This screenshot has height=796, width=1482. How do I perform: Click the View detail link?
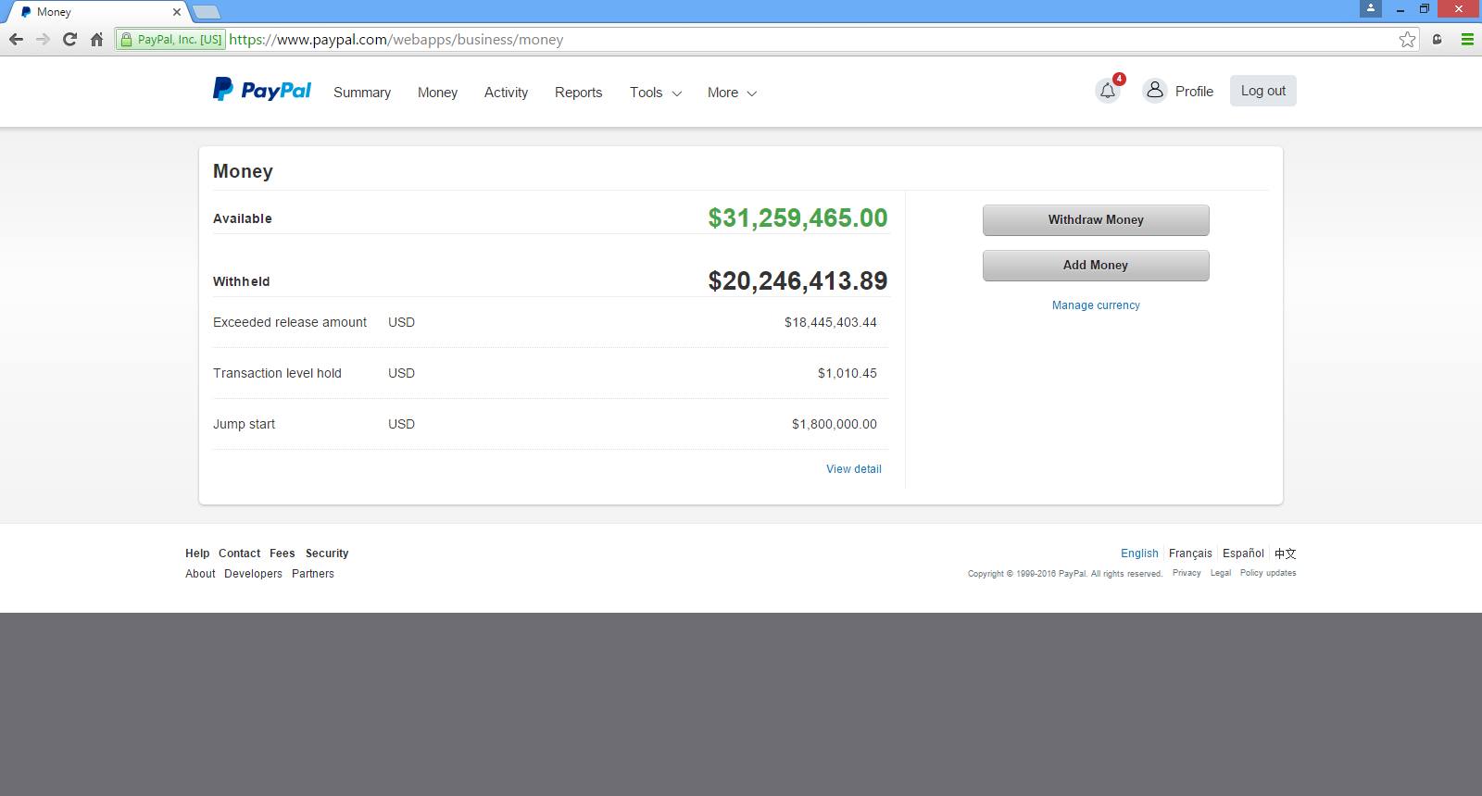[853, 469]
